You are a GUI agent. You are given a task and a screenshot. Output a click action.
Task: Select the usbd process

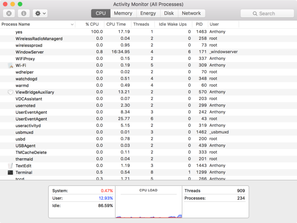pyautogui.click(x=148, y=139)
